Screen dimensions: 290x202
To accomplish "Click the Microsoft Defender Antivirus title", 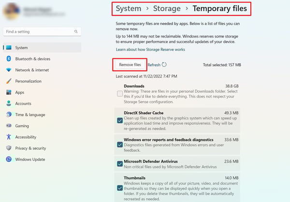I will 151,162.
